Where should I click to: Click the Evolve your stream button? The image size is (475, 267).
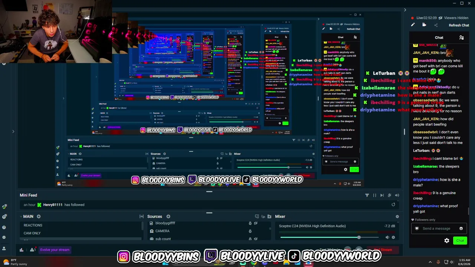point(55,250)
